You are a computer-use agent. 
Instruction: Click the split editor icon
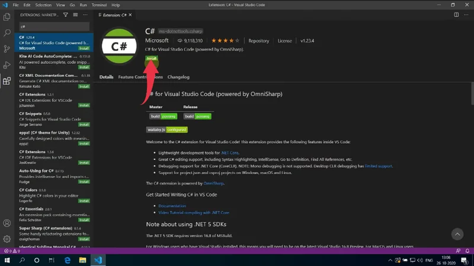click(456, 15)
